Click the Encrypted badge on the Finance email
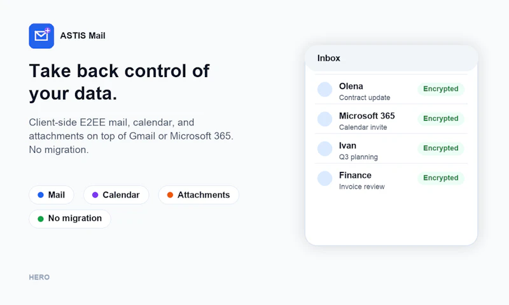Screen dimensions: 509x305 coord(441,178)
